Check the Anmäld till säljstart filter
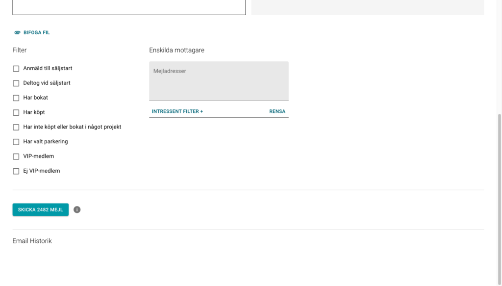Viewport: 502px width, 286px height. pos(16,68)
